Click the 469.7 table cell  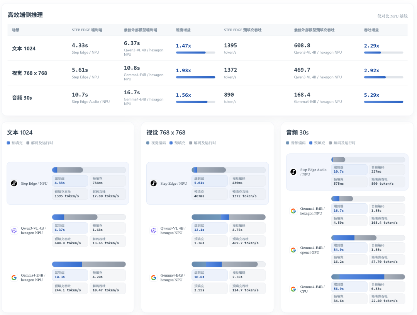(318, 73)
